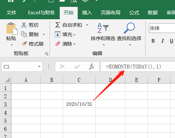Click the Cut scissors icon
This screenshot has width=175, height=138.
(24, 25)
